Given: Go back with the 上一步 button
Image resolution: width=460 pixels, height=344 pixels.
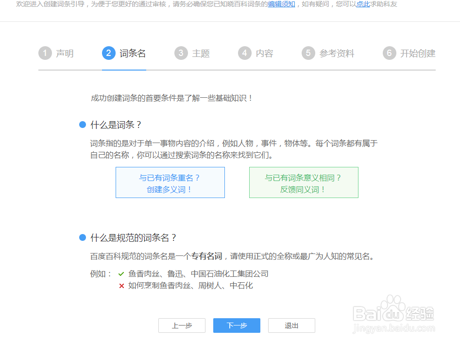Looking at the screenshot, I should click(x=182, y=326).
